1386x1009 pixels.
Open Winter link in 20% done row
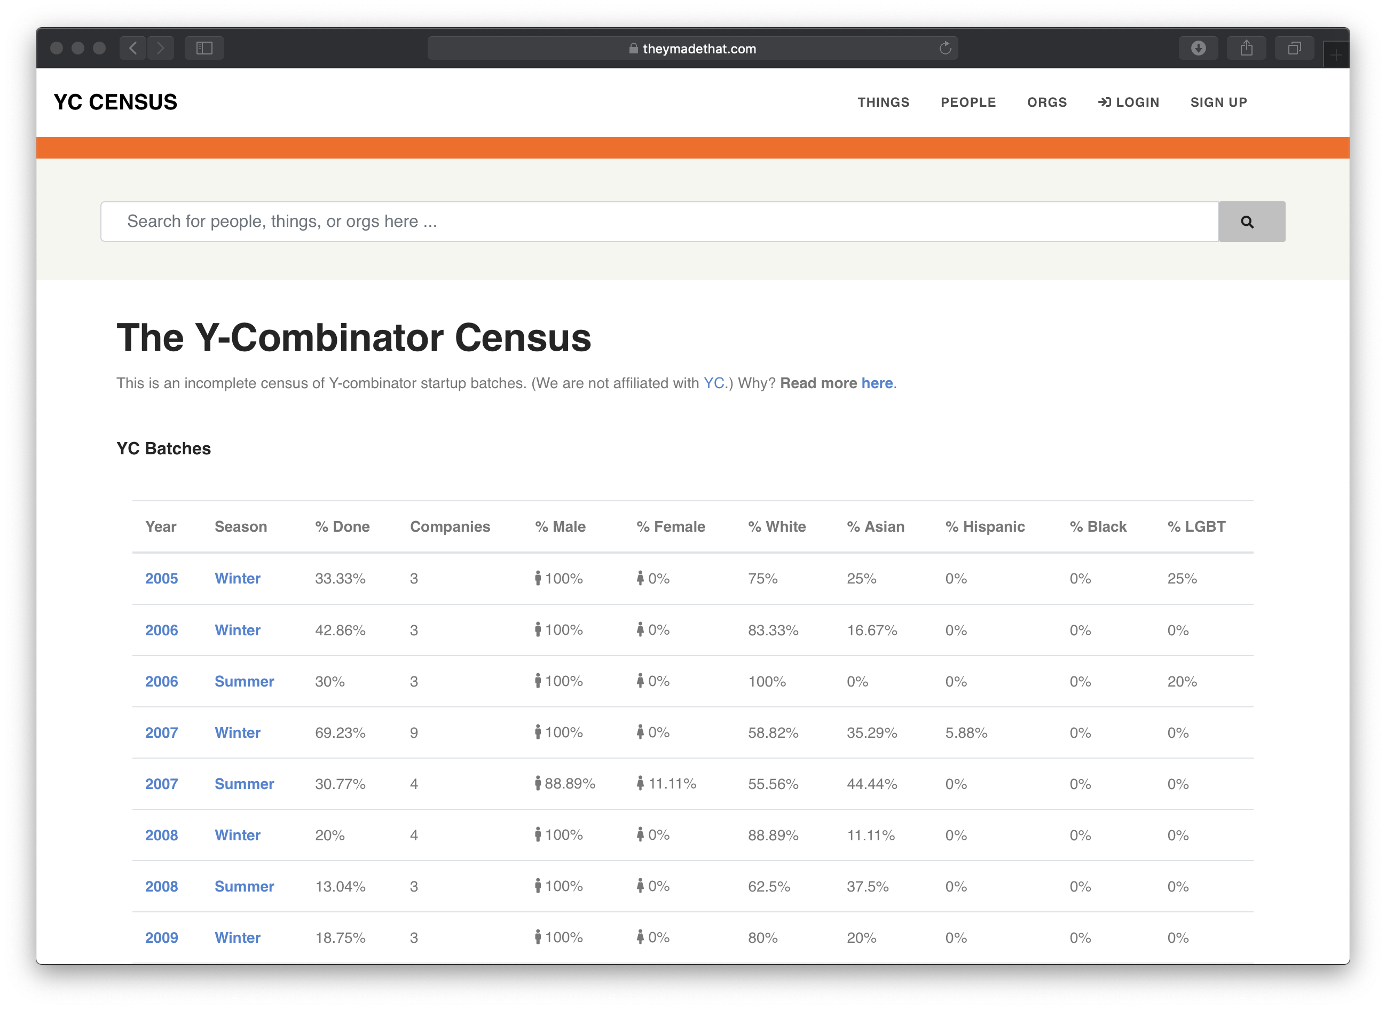[x=237, y=835]
